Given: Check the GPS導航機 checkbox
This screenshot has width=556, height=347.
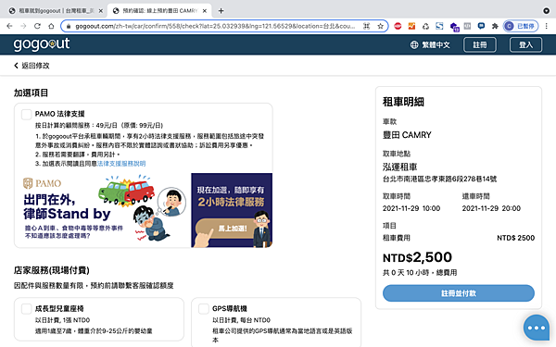Looking at the screenshot, I should click(x=204, y=309).
